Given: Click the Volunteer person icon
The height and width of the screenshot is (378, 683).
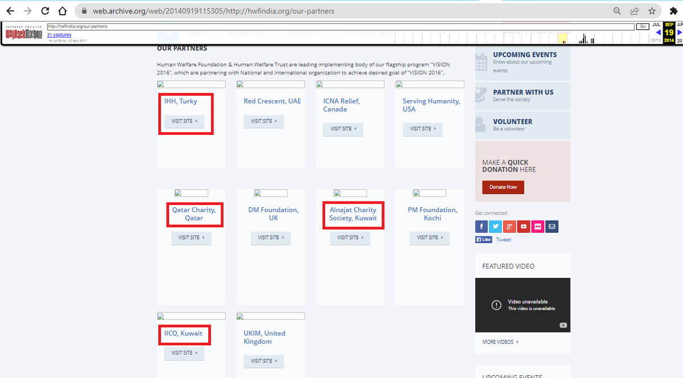Looking at the screenshot, I should click(482, 125).
